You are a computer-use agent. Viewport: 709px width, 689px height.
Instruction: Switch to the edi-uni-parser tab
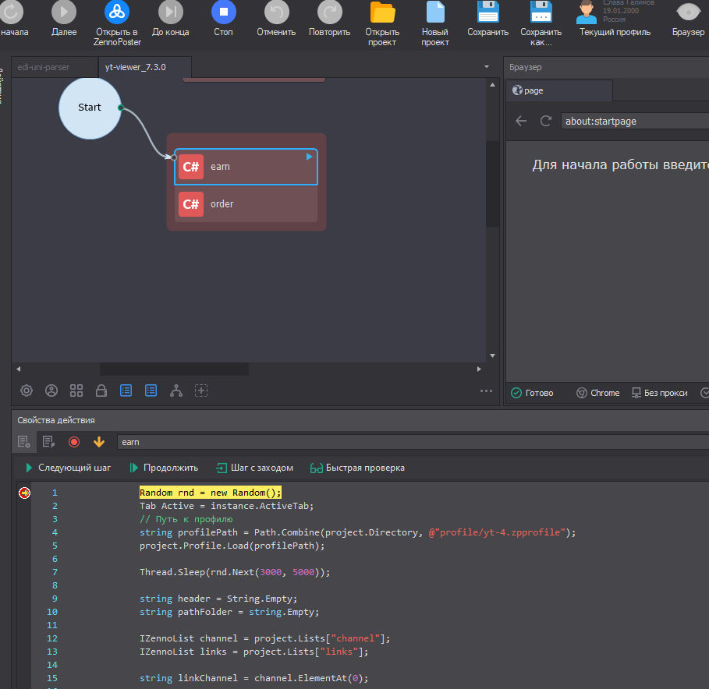[44, 67]
